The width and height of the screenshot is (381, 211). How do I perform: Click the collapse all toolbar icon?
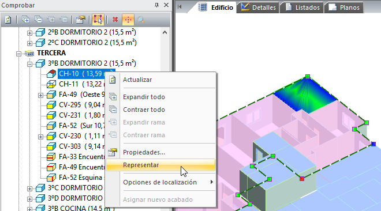(x=39, y=20)
